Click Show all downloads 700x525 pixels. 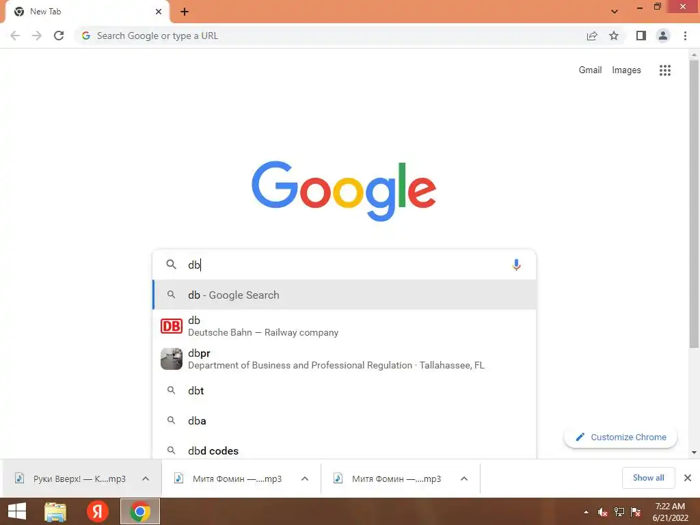[x=648, y=478]
